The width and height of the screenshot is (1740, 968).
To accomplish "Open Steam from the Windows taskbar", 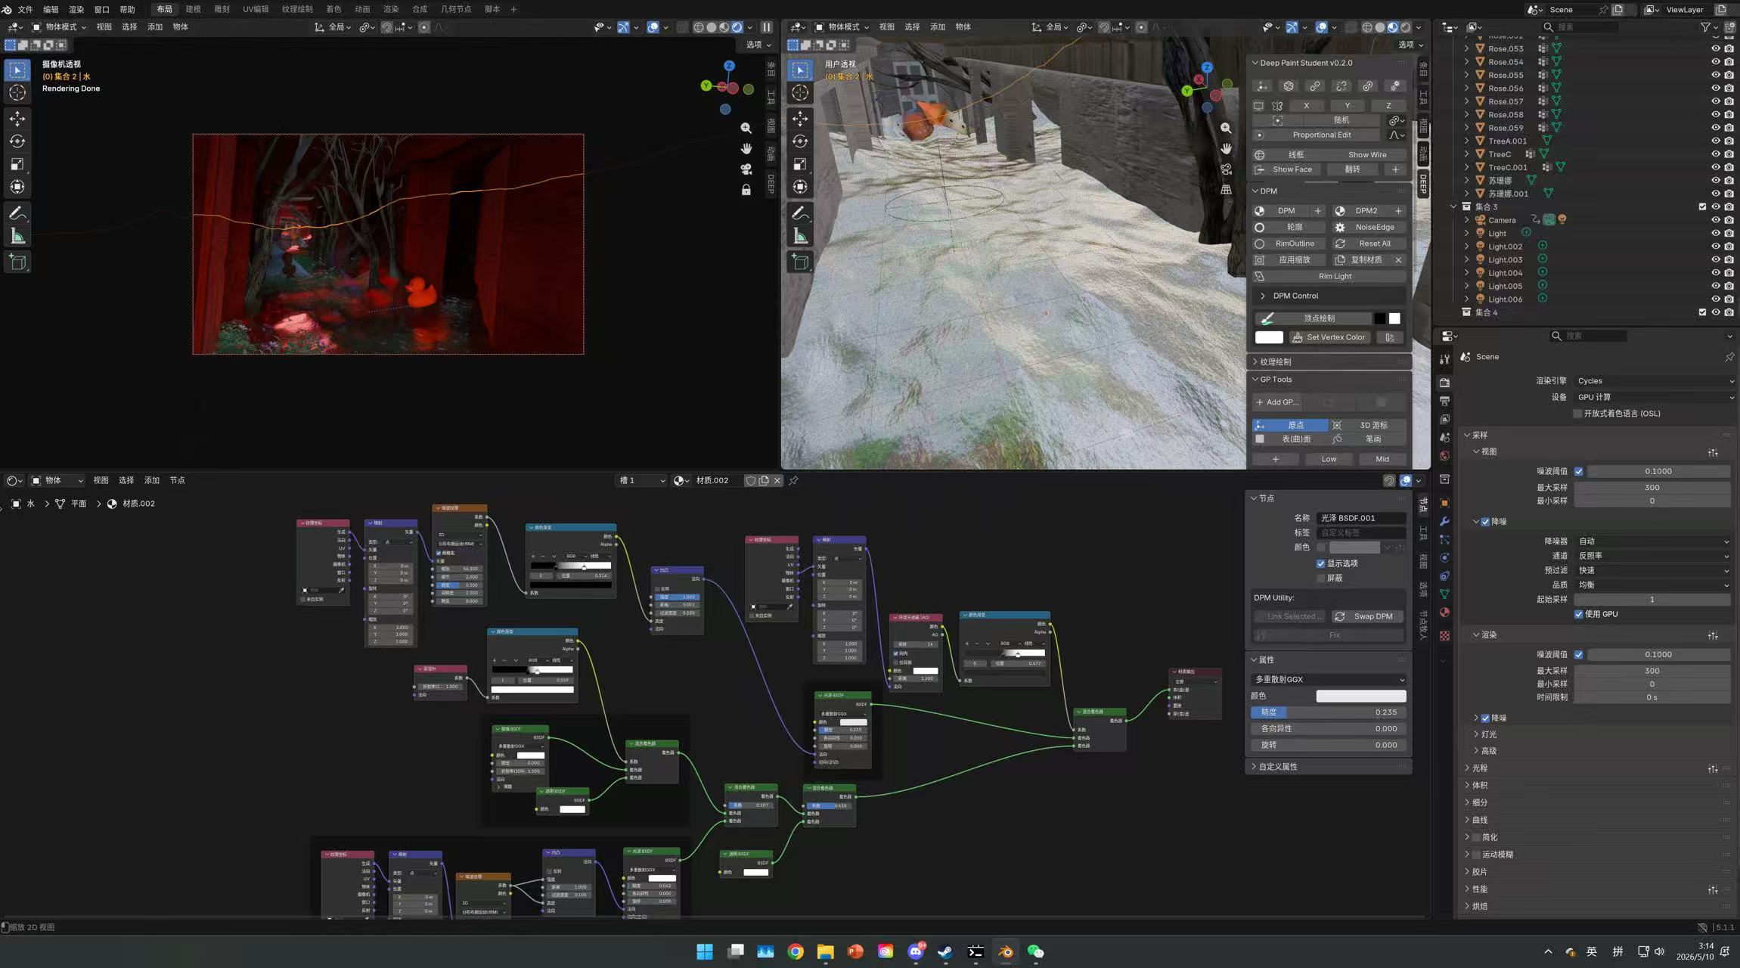I will (x=945, y=951).
